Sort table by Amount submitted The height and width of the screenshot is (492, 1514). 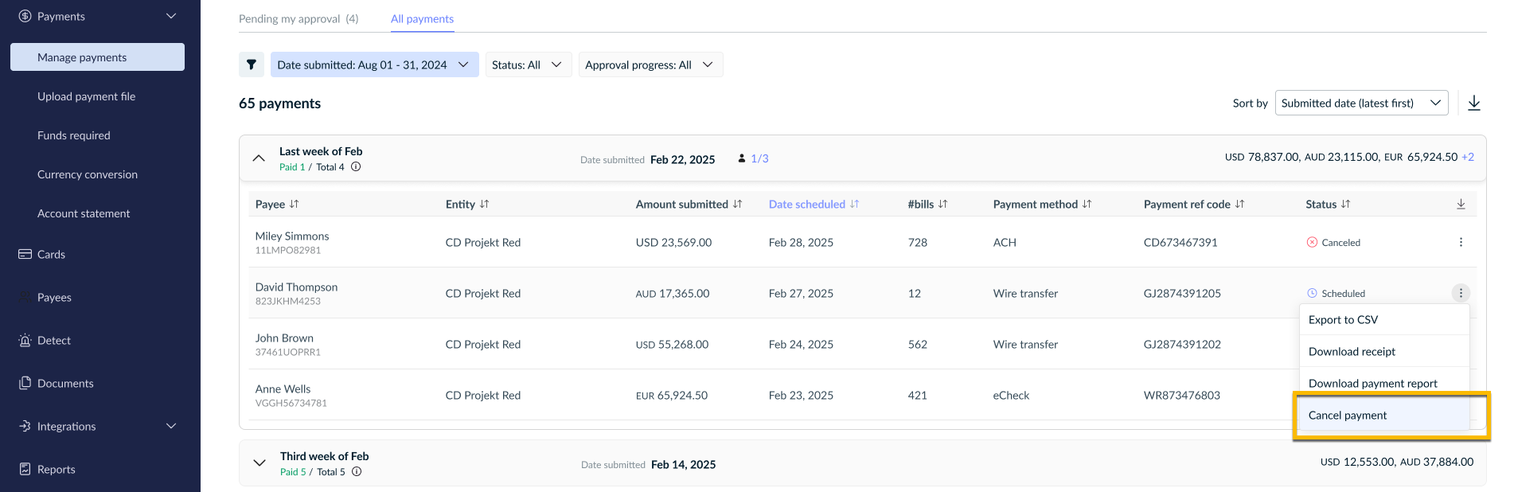pyautogui.click(x=689, y=204)
